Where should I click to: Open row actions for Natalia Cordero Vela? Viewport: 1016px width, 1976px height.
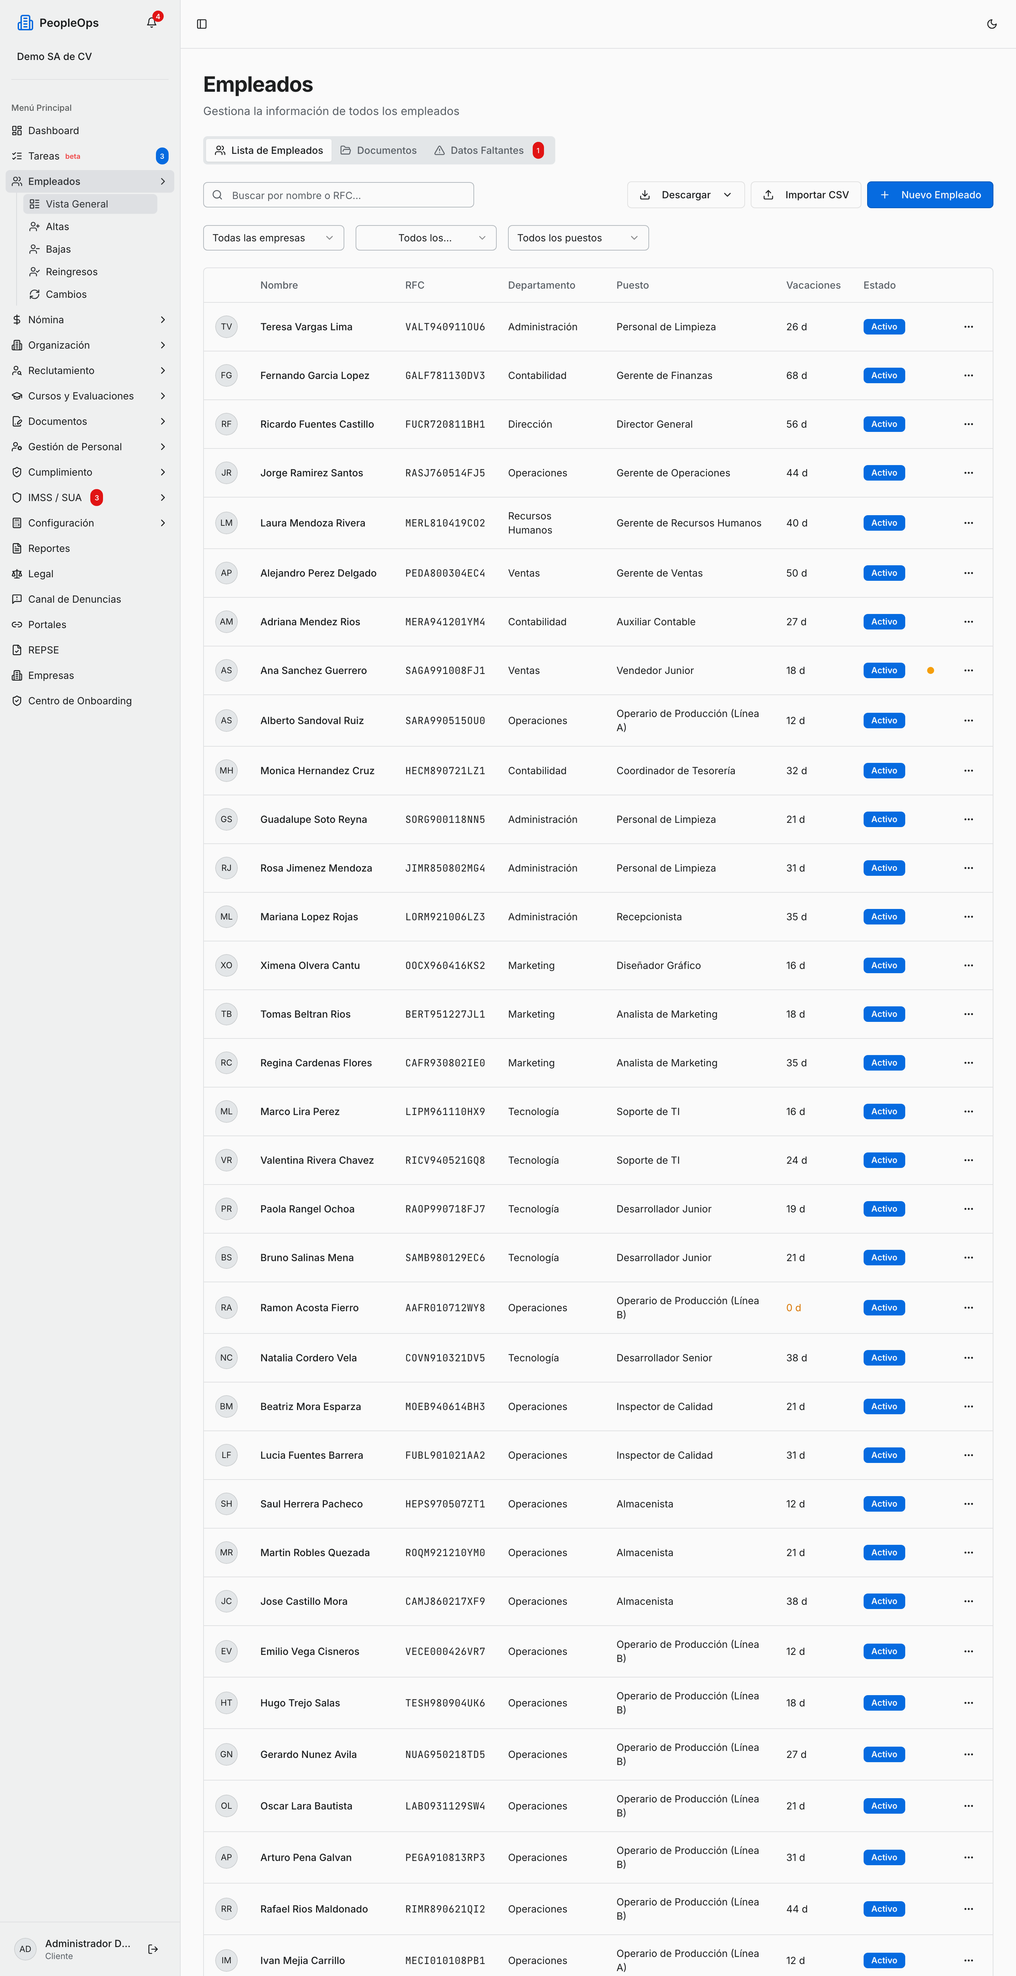968,1358
